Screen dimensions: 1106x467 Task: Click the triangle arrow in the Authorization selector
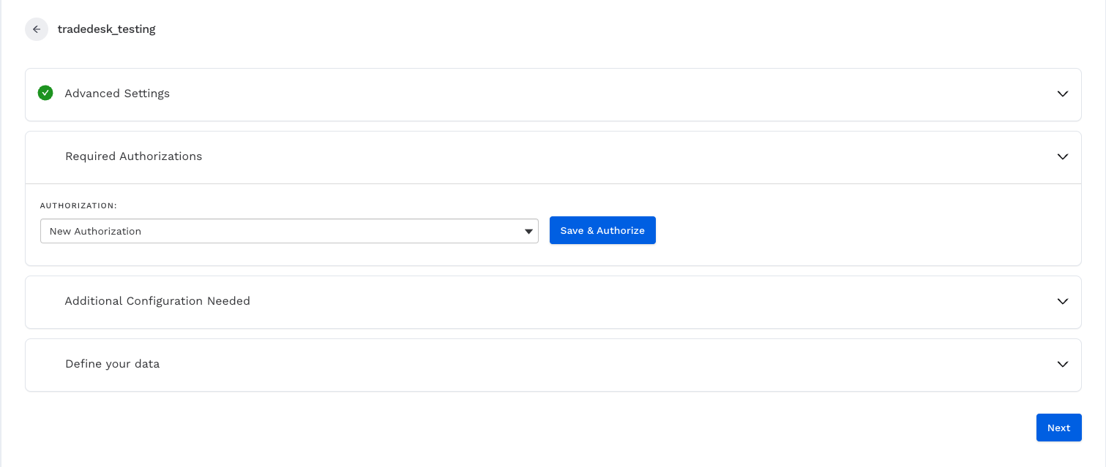[x=528, y=232]
